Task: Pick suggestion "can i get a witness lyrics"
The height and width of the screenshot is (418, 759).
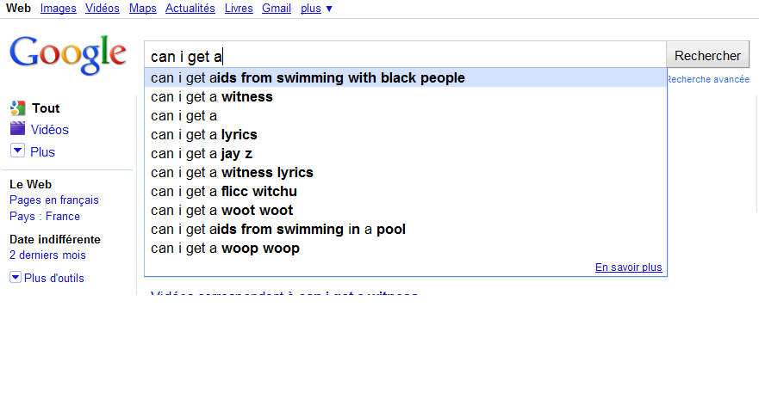Action: point(232,173)
